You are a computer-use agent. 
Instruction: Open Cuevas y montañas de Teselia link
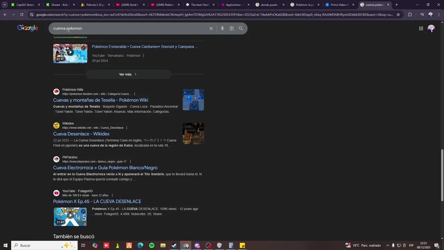(101, 100)
